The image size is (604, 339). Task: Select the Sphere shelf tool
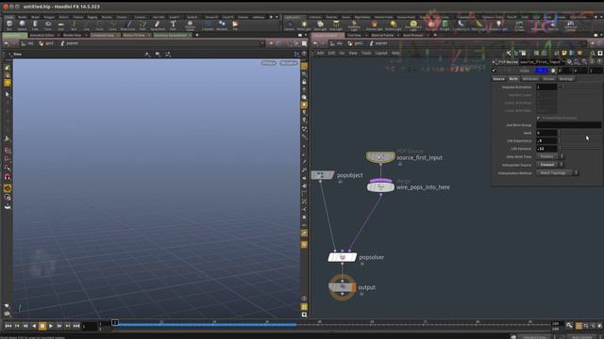22,25
